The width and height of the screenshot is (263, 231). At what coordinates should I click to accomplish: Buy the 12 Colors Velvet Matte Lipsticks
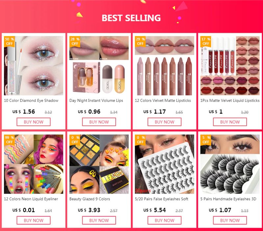pyautogui.click(x=165, y=122)
